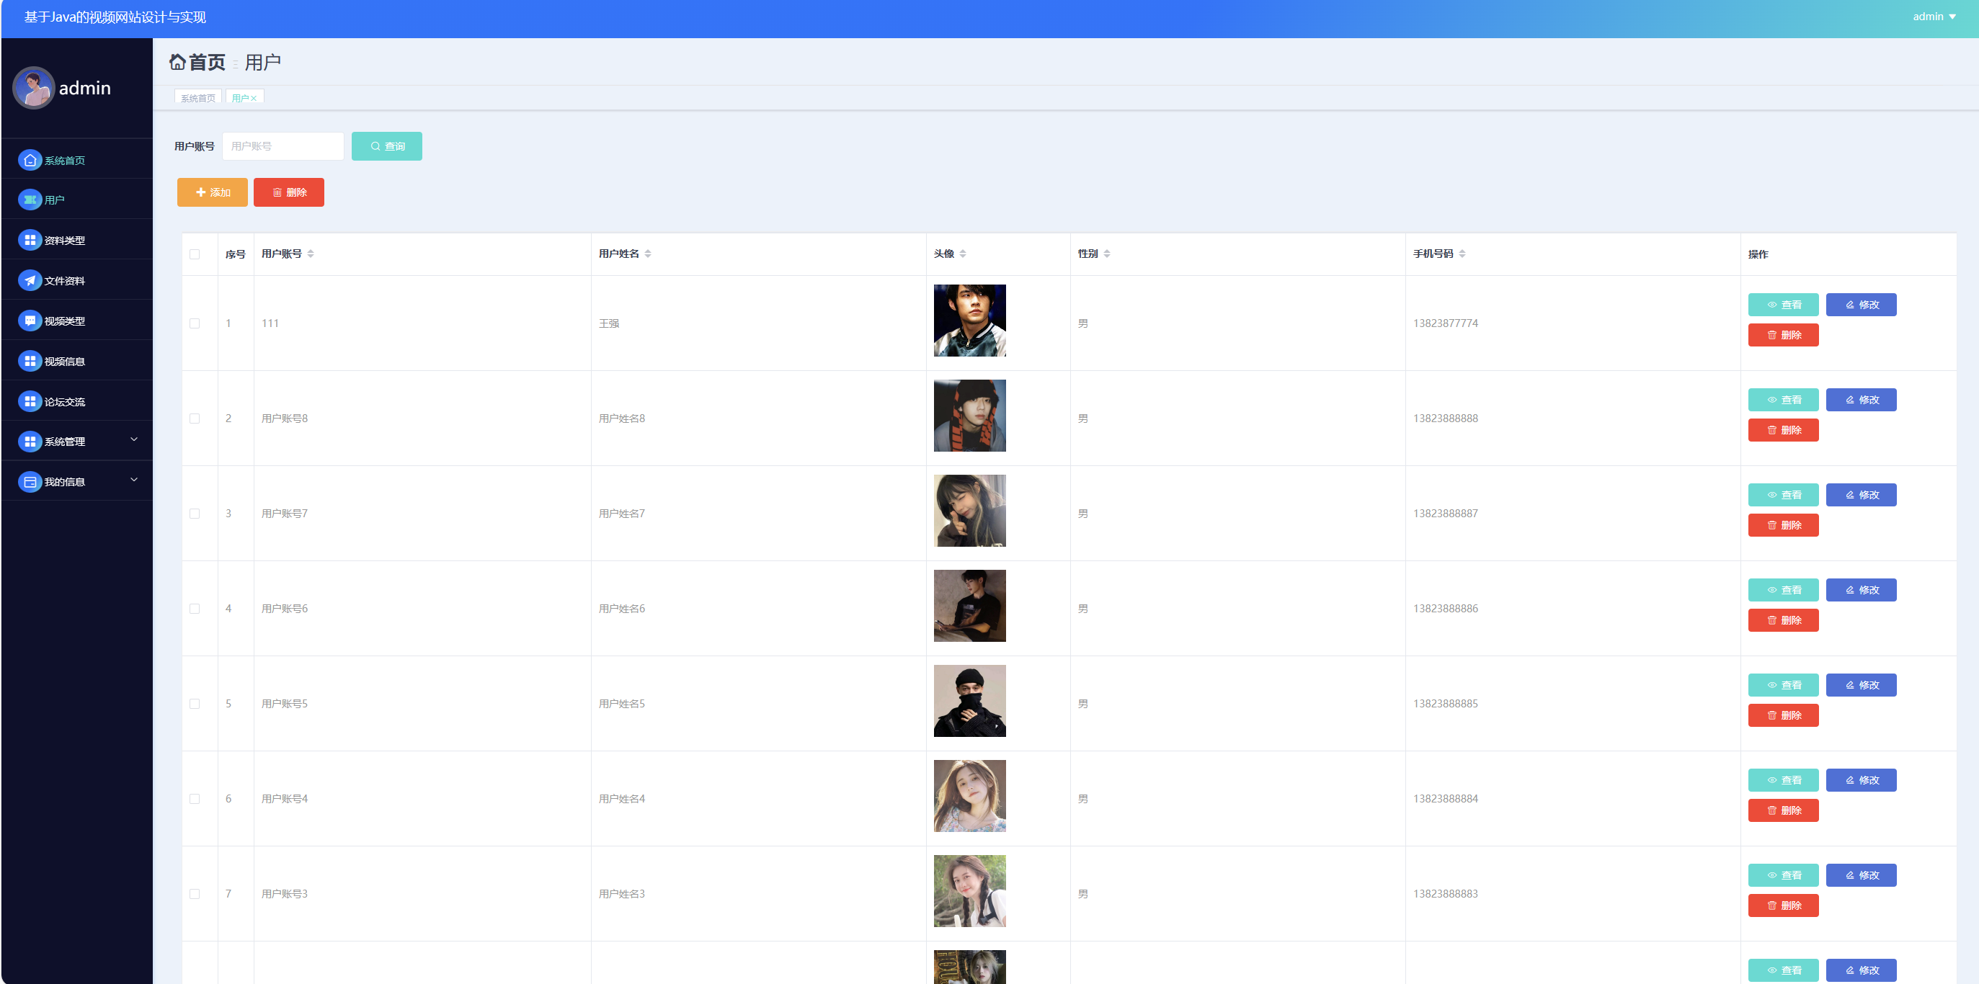Click the 系统首页 home icon in sidebar
This screenshot has height=984, width=1979.
point(30,160)
